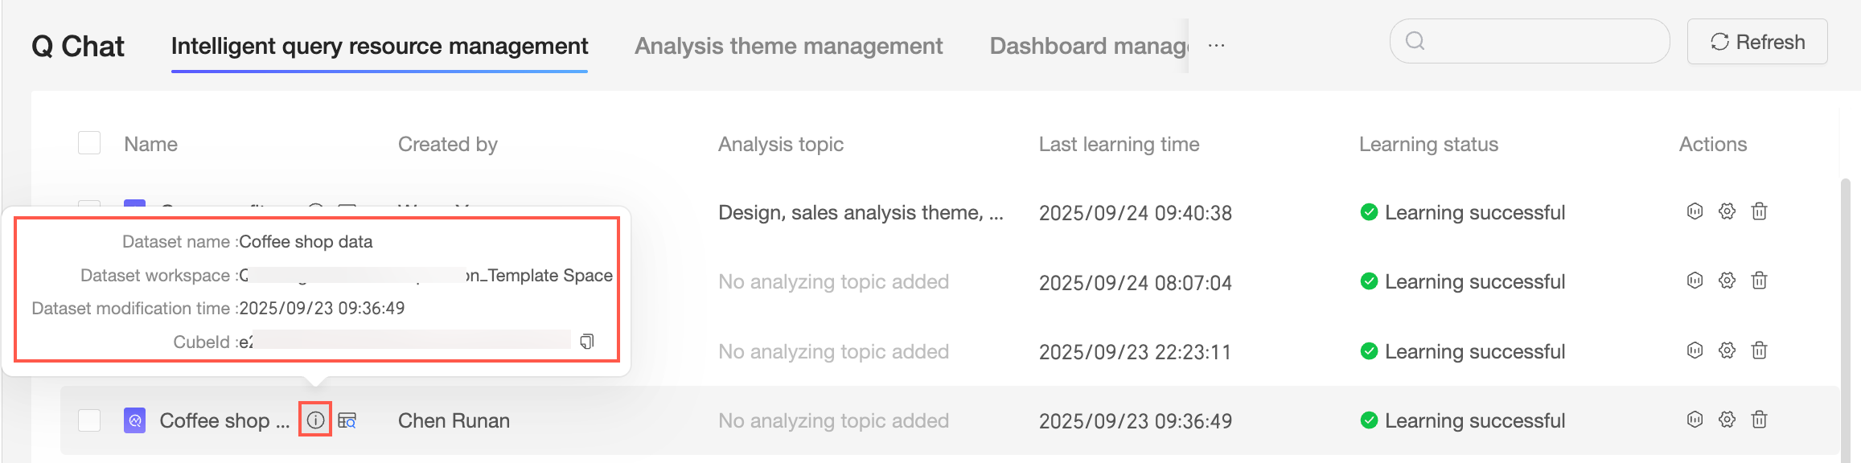The height and width of the screenshot is (463, 1861).
Task: Select Intelligent query resource management tab
Action: pyautogui.click(x=380, y=46)
